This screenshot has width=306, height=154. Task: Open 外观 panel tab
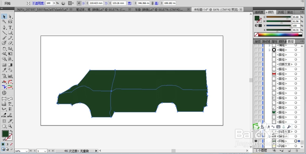(281, 12)
